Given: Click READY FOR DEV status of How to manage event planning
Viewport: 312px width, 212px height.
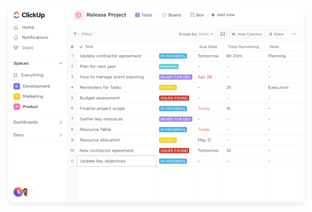Looking at the screenshot, I should [x=175, y=77].
